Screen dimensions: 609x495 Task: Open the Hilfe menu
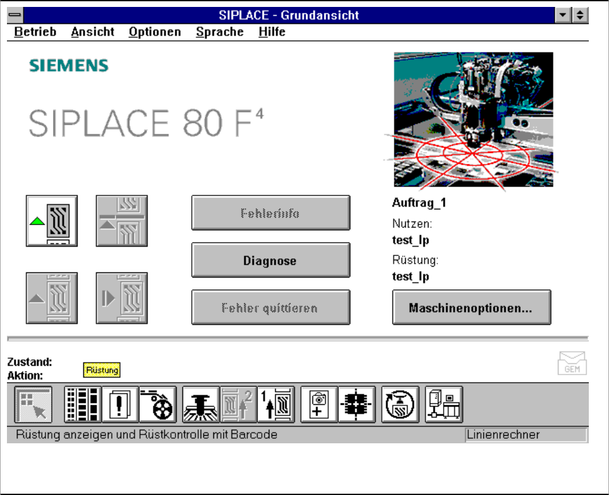point(272,32)
